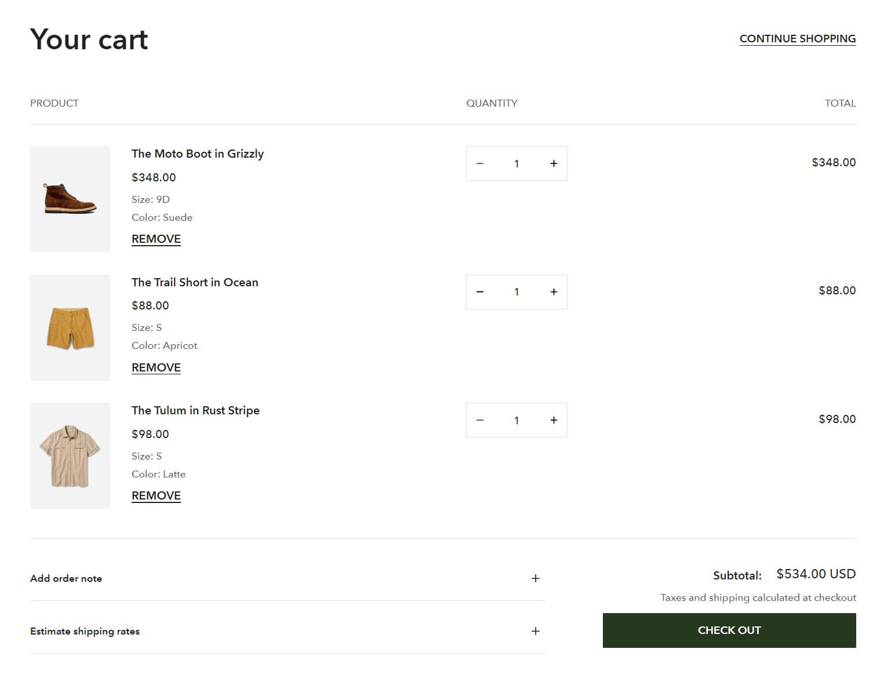
Task: Click the plus icon beside Estimate shipping rates
Action: coord(535,631)
